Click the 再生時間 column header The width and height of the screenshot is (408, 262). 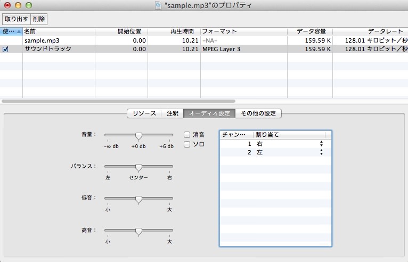[174, 31]
